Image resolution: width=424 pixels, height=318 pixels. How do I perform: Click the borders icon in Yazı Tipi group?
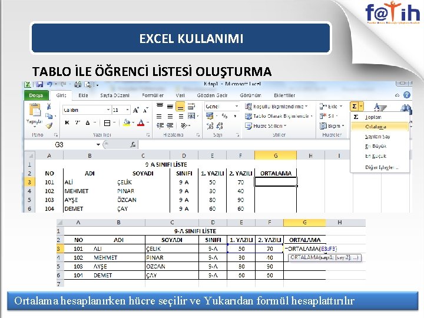(107, 123)
